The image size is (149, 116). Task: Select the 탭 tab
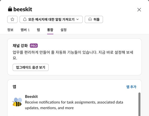point(38,30)
